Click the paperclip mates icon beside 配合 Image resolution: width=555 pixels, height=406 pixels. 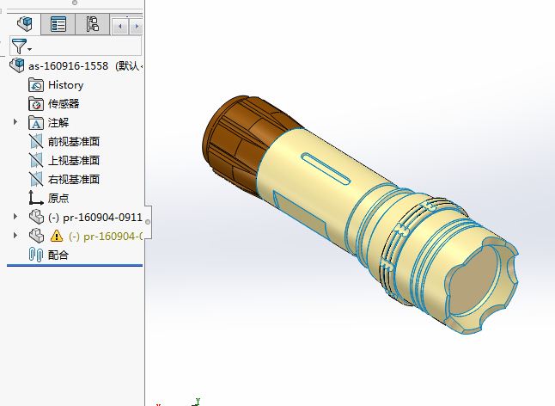[35, 255]
